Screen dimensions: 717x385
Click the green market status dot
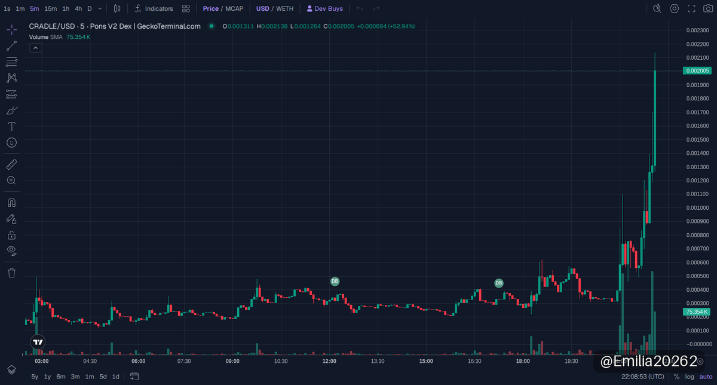click(212, 26)
